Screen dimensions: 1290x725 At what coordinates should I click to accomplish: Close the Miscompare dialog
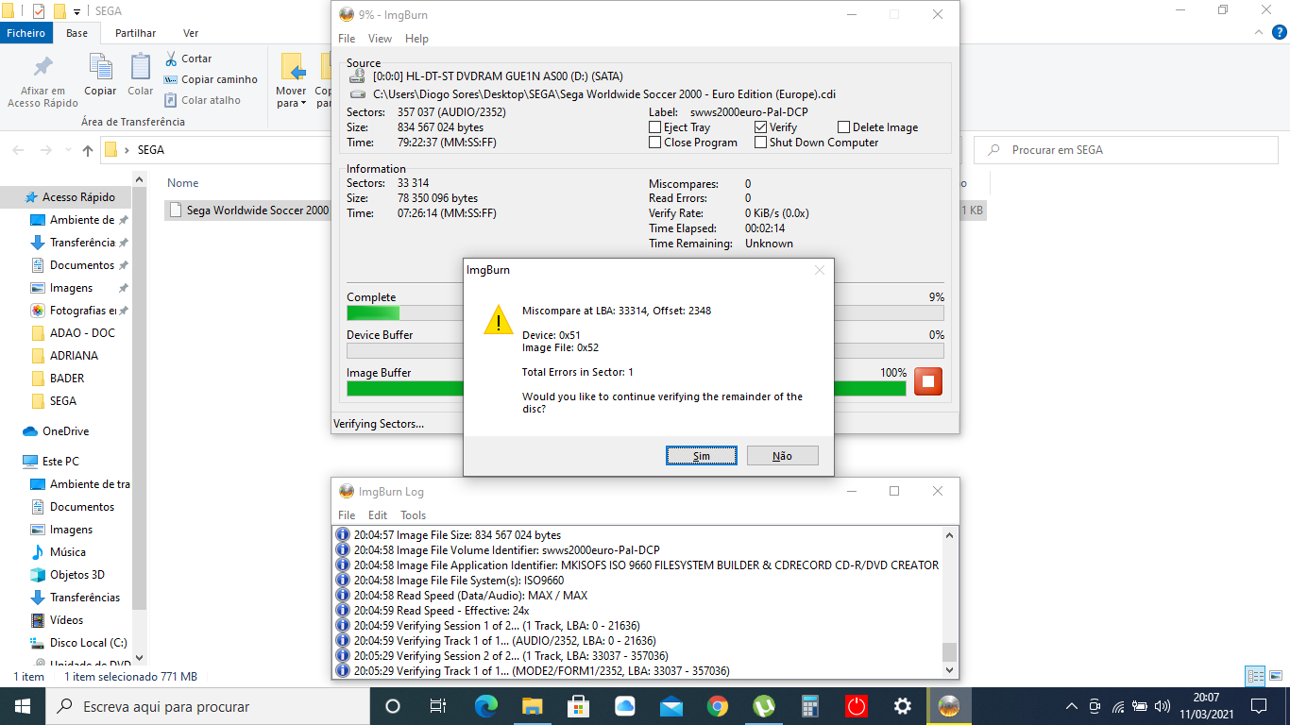pyautogui.click(x=819, y=270)
